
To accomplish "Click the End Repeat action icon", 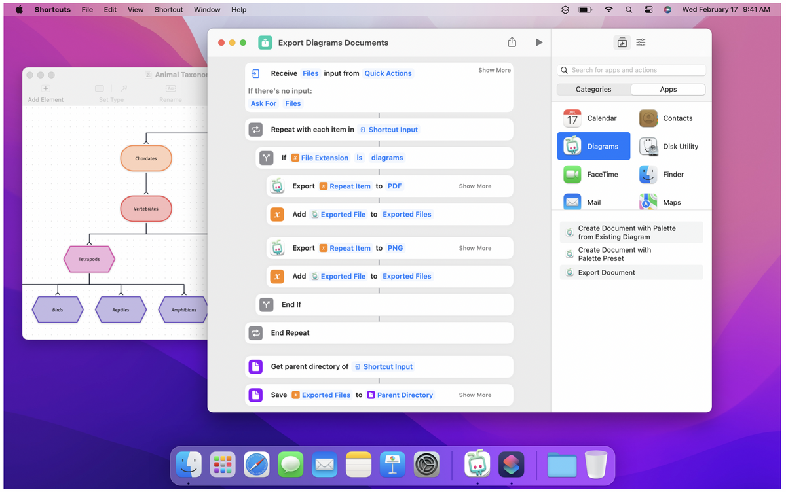I will [256, 333].
